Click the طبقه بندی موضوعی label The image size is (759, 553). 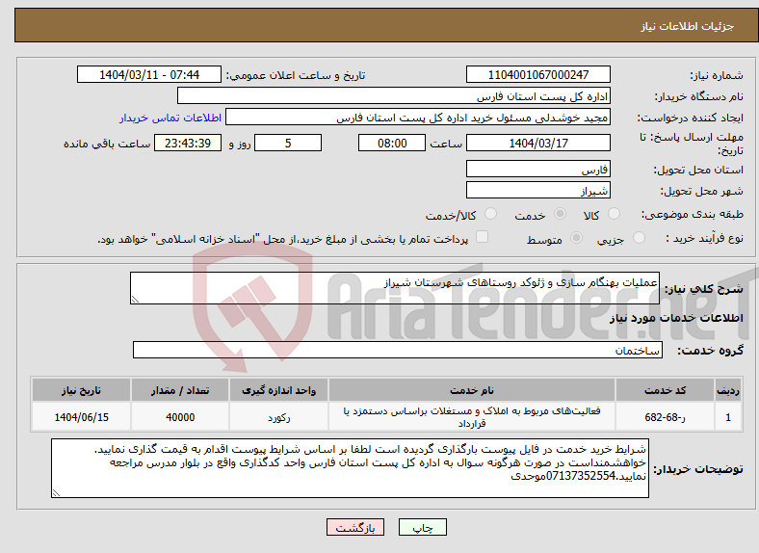tap(693, 214)
